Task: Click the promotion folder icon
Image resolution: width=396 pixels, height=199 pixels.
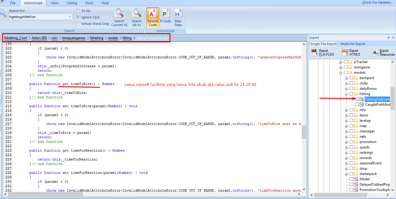Action: coord(356,142)
